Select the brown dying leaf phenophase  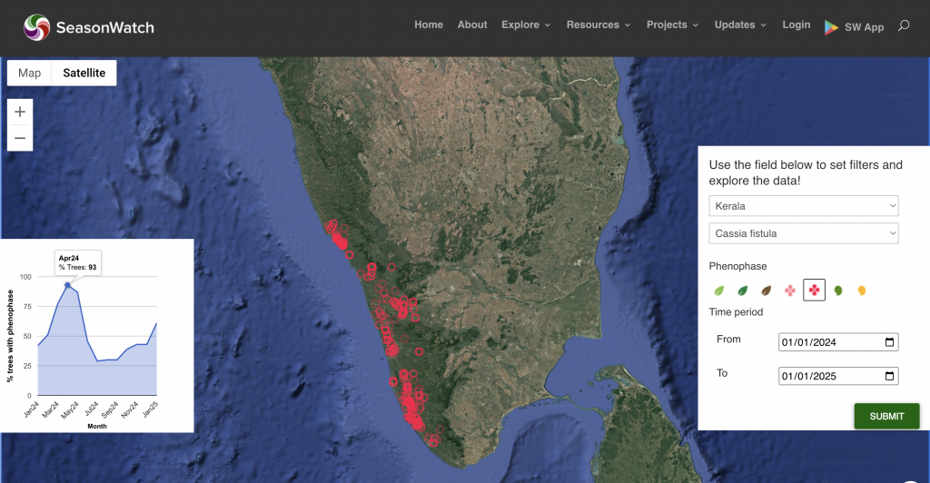click(x=767, y=291)
